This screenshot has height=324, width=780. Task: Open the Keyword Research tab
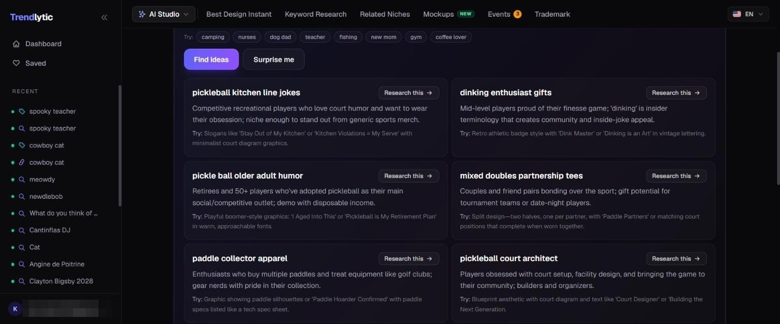coord(316,14)
